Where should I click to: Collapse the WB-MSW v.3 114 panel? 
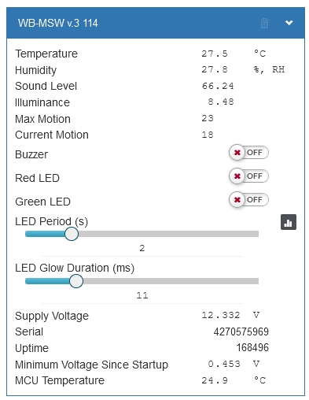[289, 23]
